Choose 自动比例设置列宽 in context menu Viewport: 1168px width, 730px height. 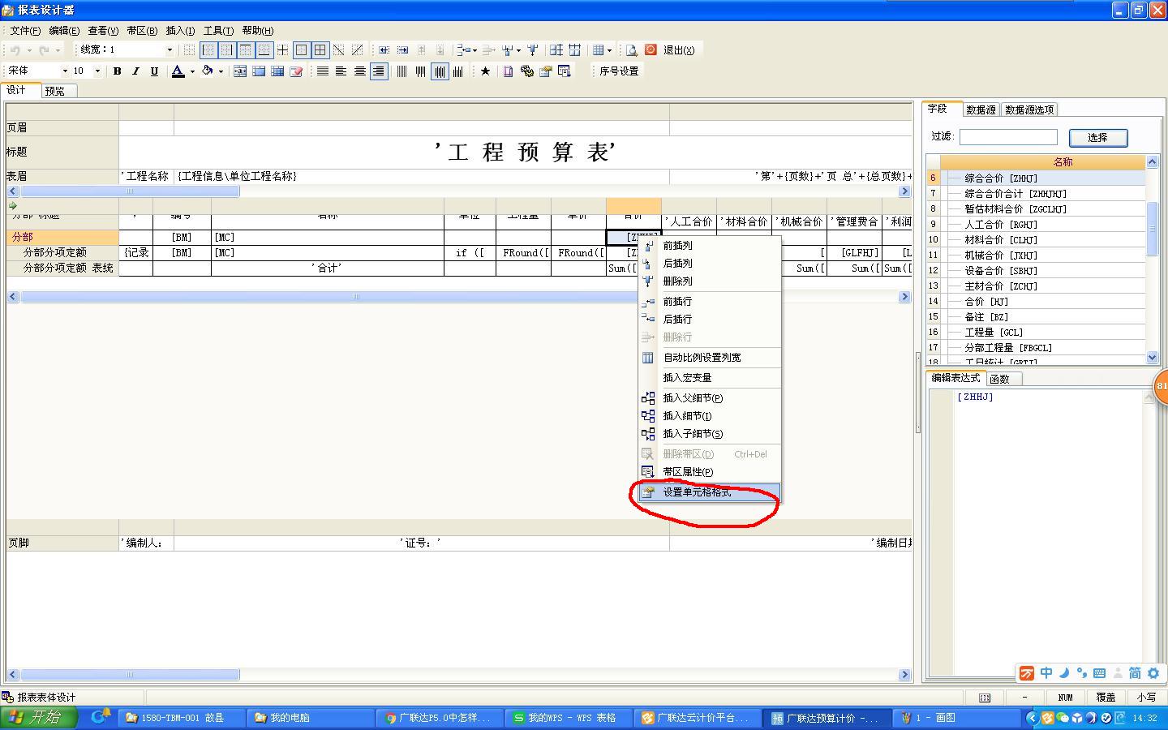point(710,357)
